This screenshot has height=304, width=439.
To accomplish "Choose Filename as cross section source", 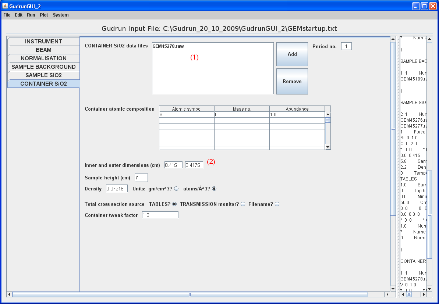I will click(277, 204).
